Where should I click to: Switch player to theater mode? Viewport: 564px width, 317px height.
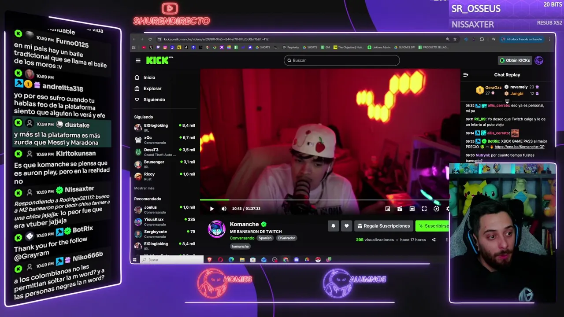[412, 209]
